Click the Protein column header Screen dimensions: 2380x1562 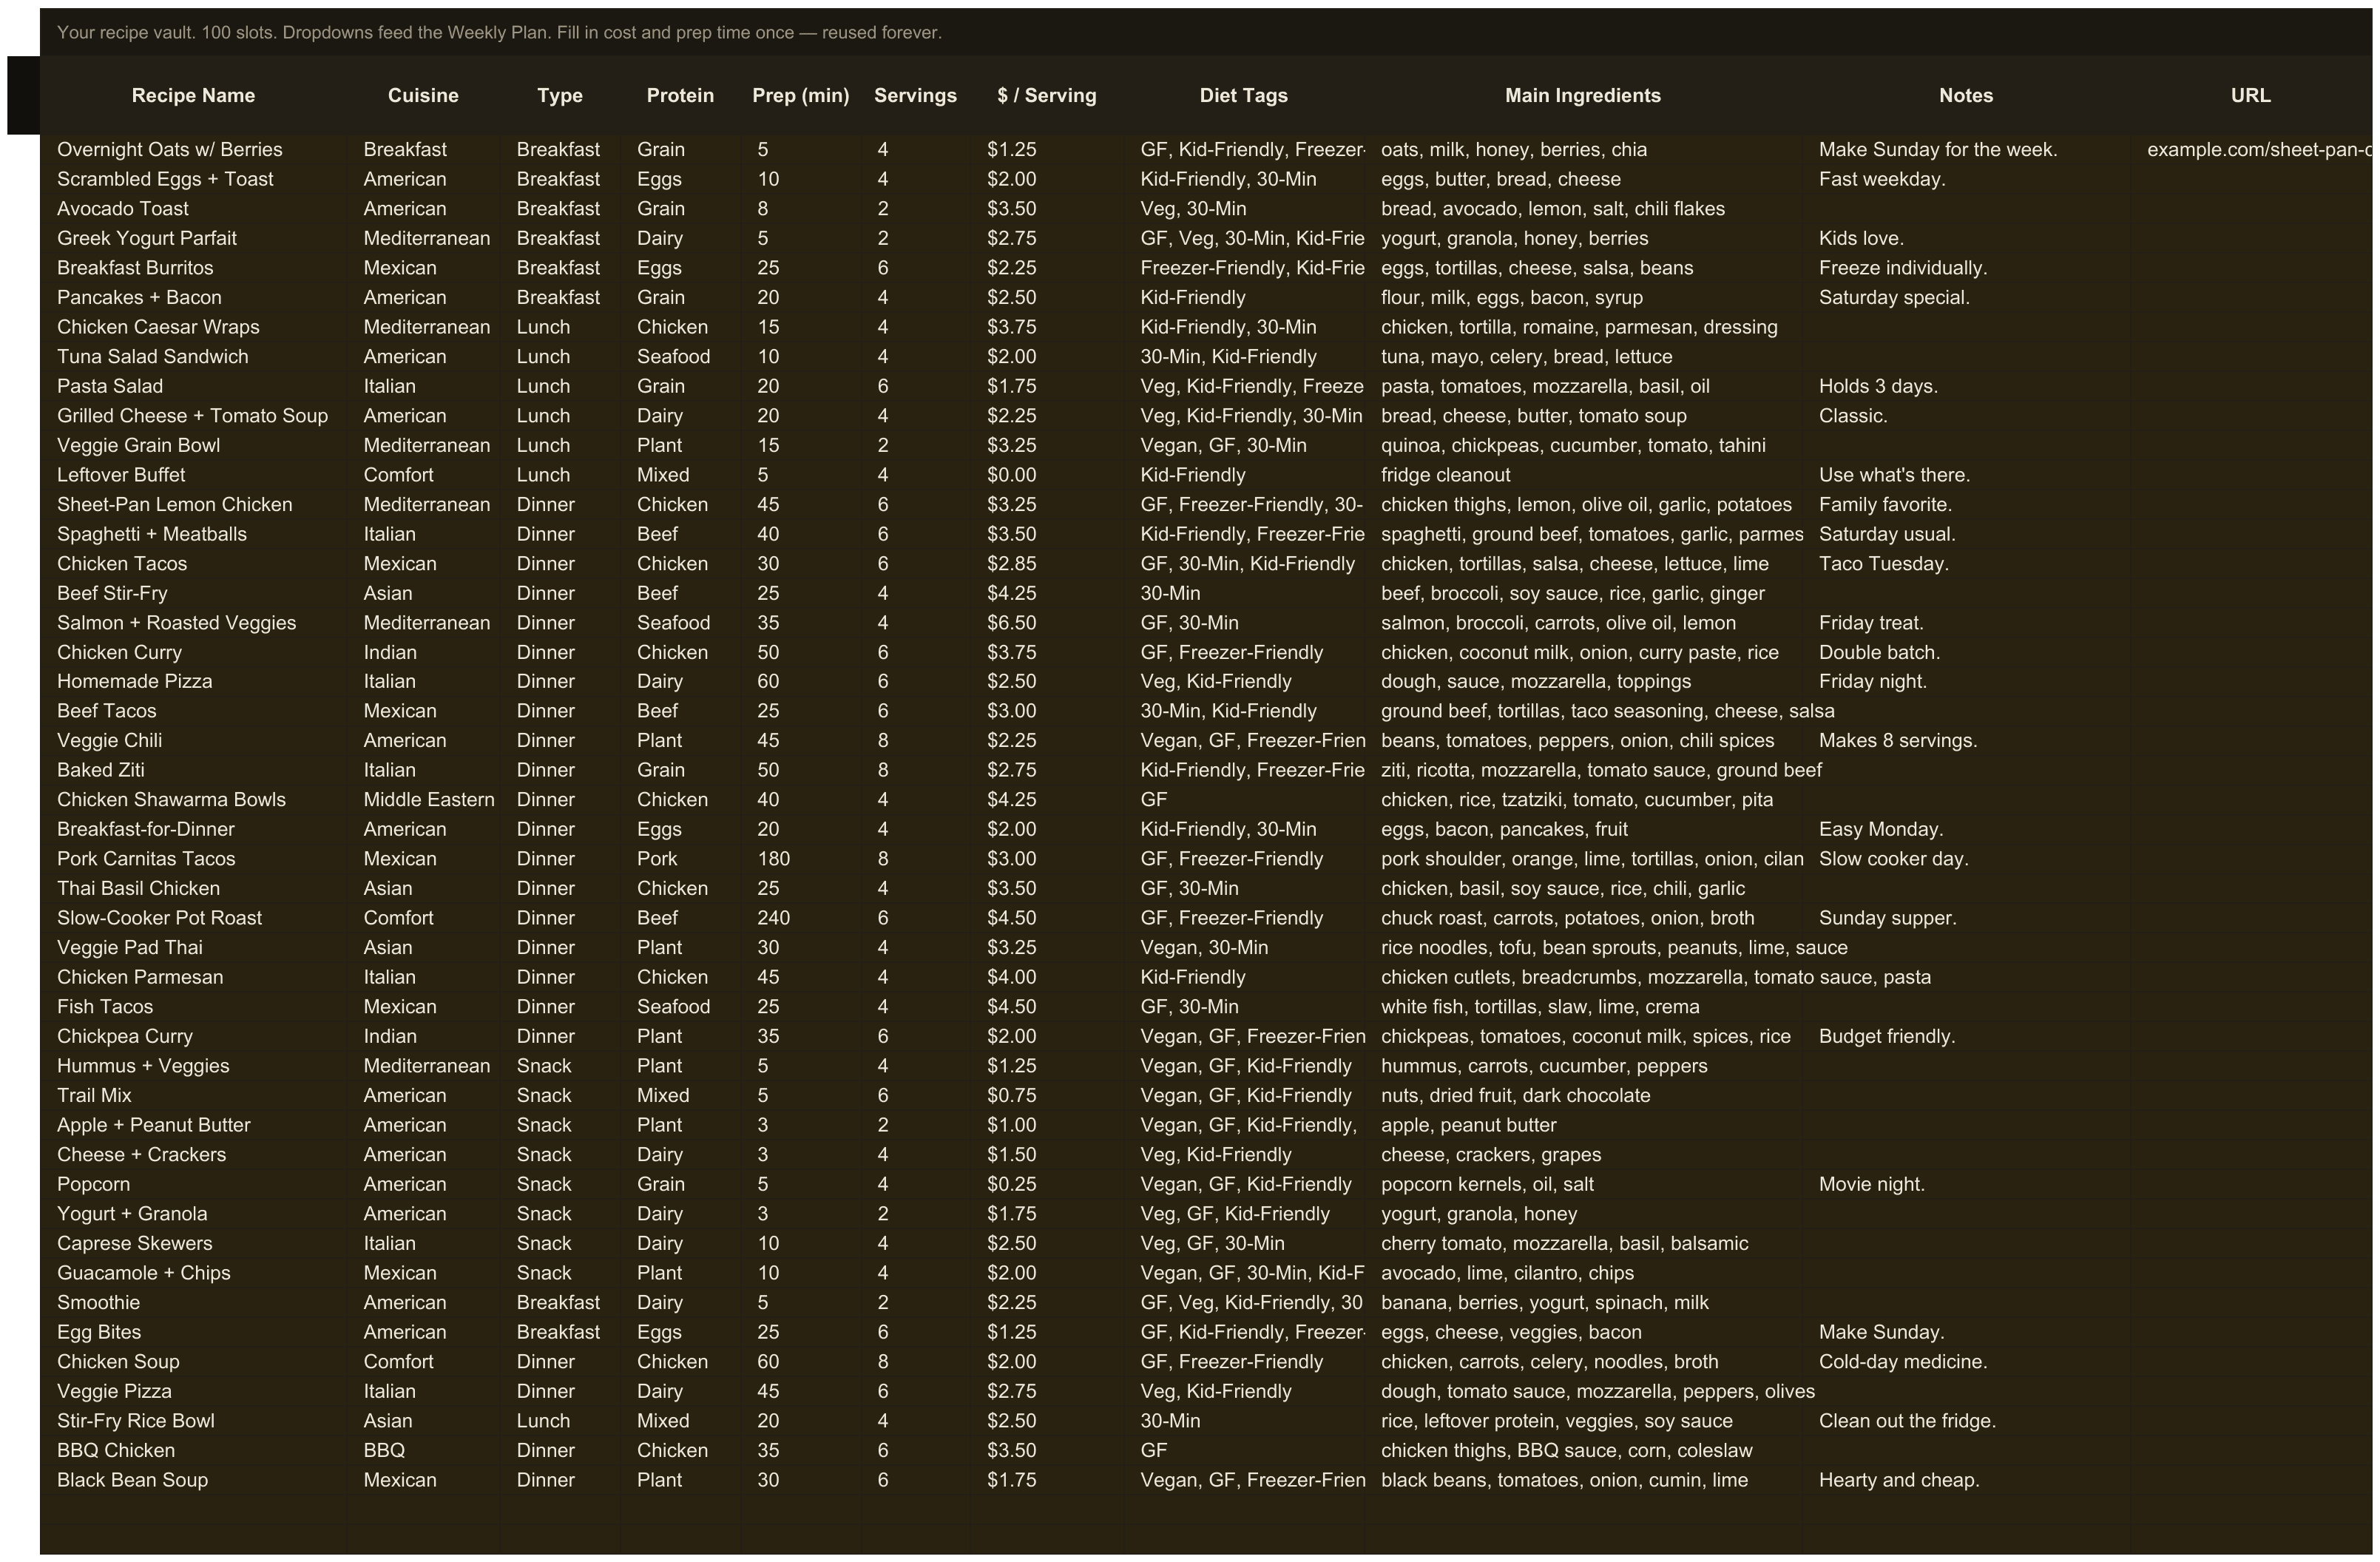point(680,96)
